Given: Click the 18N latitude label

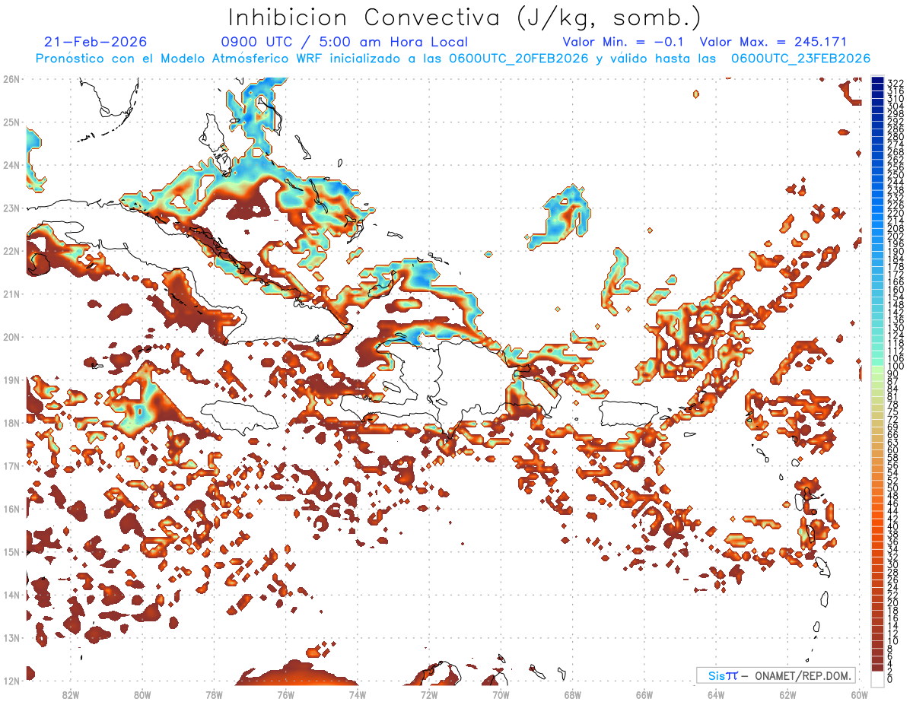Looking at the screenshot, I should point(11,422).
